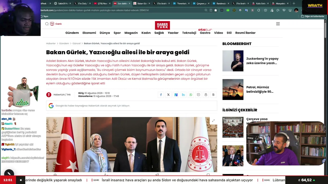Image resolution: width=328 pixels, height=184 pixels.
Task: Click the Gündem breadcrumb link
Action: (x=64, y=43)
